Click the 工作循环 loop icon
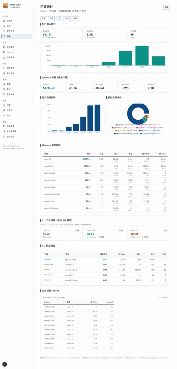The image size is (177, 369). (x=4, y=47)
